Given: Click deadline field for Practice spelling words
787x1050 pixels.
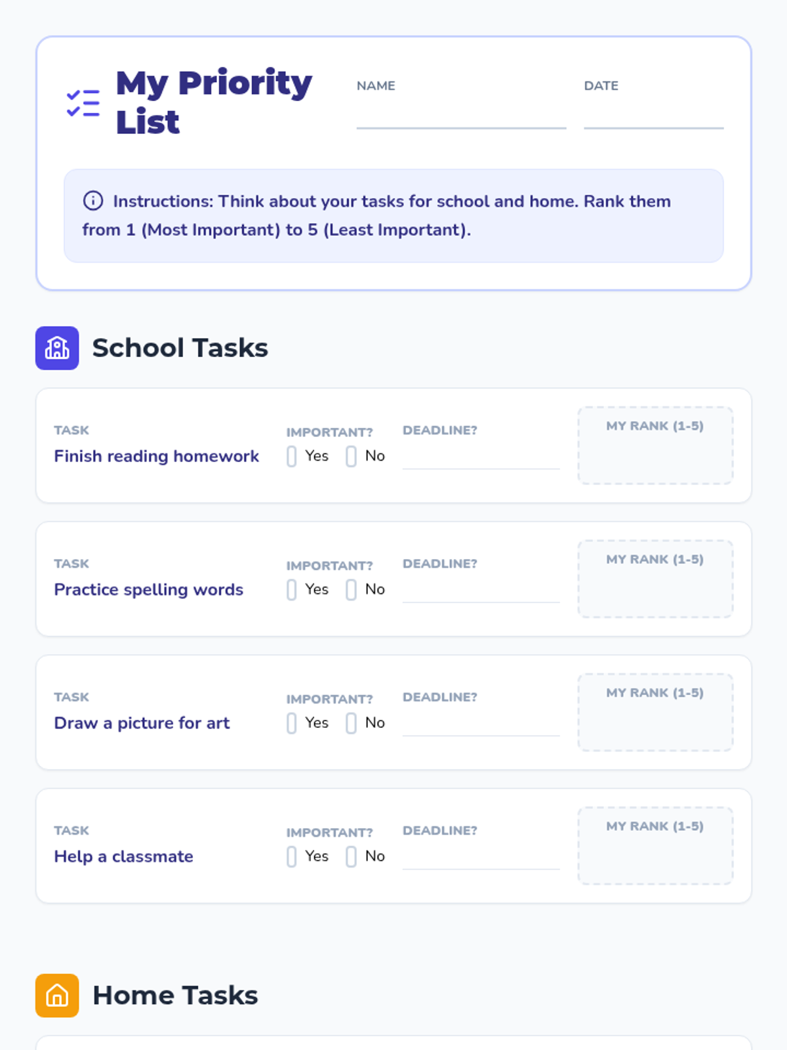Looking at the screenshot, I should (481, 590).
